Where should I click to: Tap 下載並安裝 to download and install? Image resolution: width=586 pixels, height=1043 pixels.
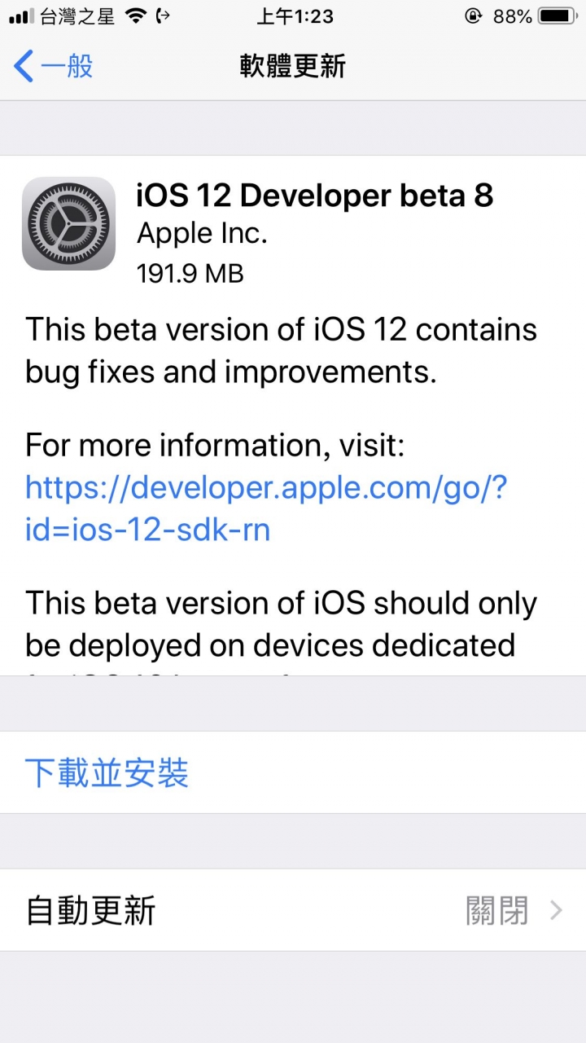point(107,772)
